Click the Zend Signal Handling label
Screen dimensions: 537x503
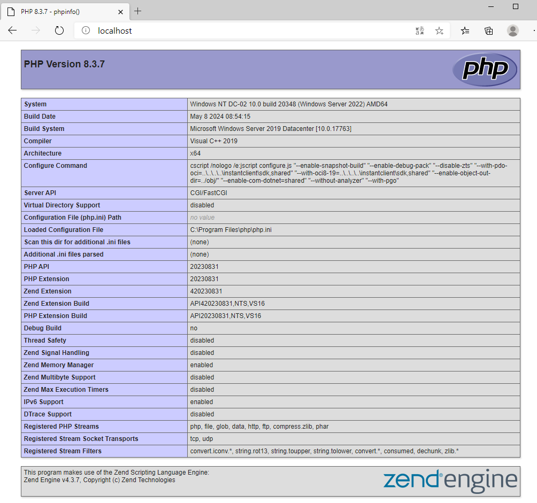[x=57, y=353]
